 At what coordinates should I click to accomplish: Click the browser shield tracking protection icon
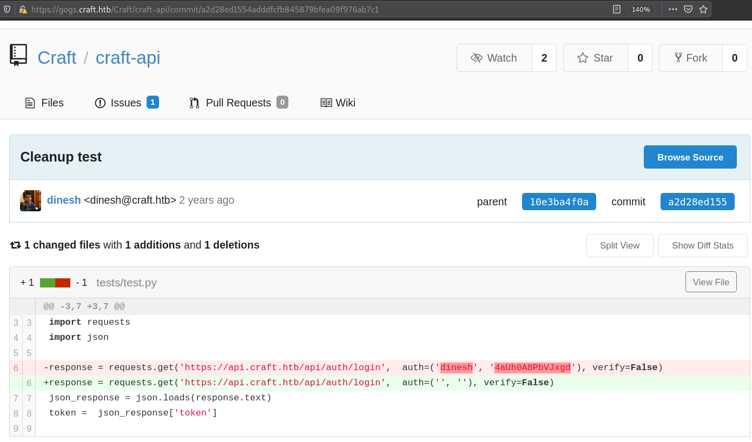pos(7,9)
